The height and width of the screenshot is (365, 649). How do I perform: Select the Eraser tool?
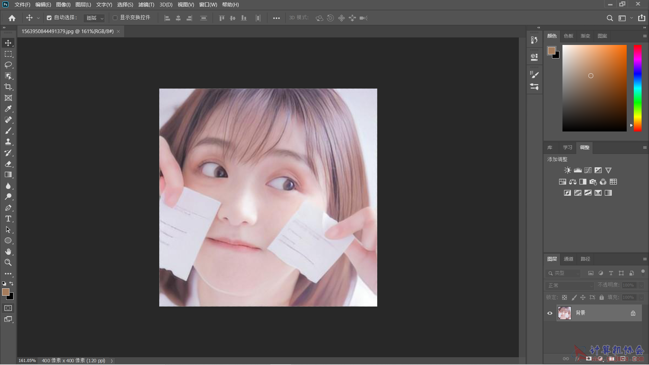click(8, 164)
